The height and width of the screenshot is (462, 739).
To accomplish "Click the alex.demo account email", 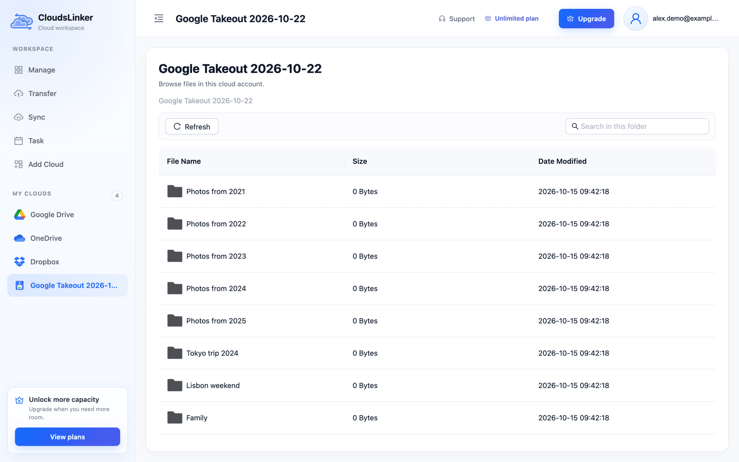I will (685, 18).
